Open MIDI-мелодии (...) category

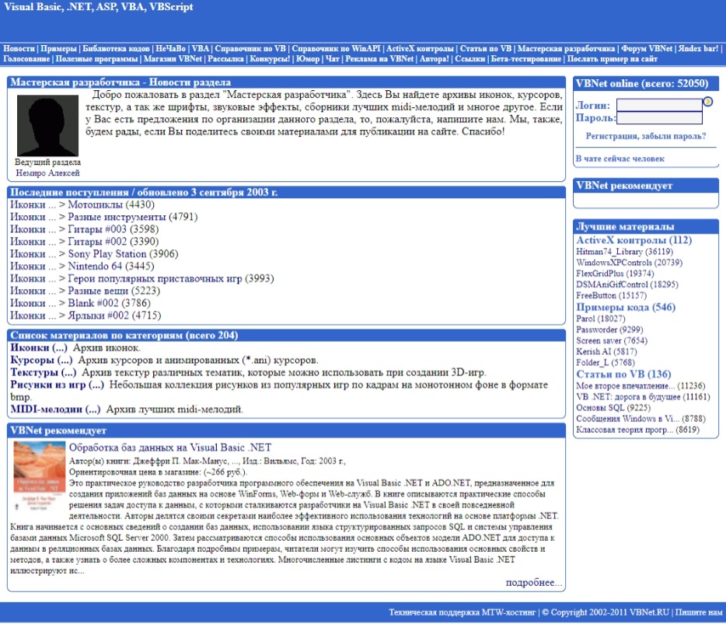pyautogui.click(x=55, y=410)
